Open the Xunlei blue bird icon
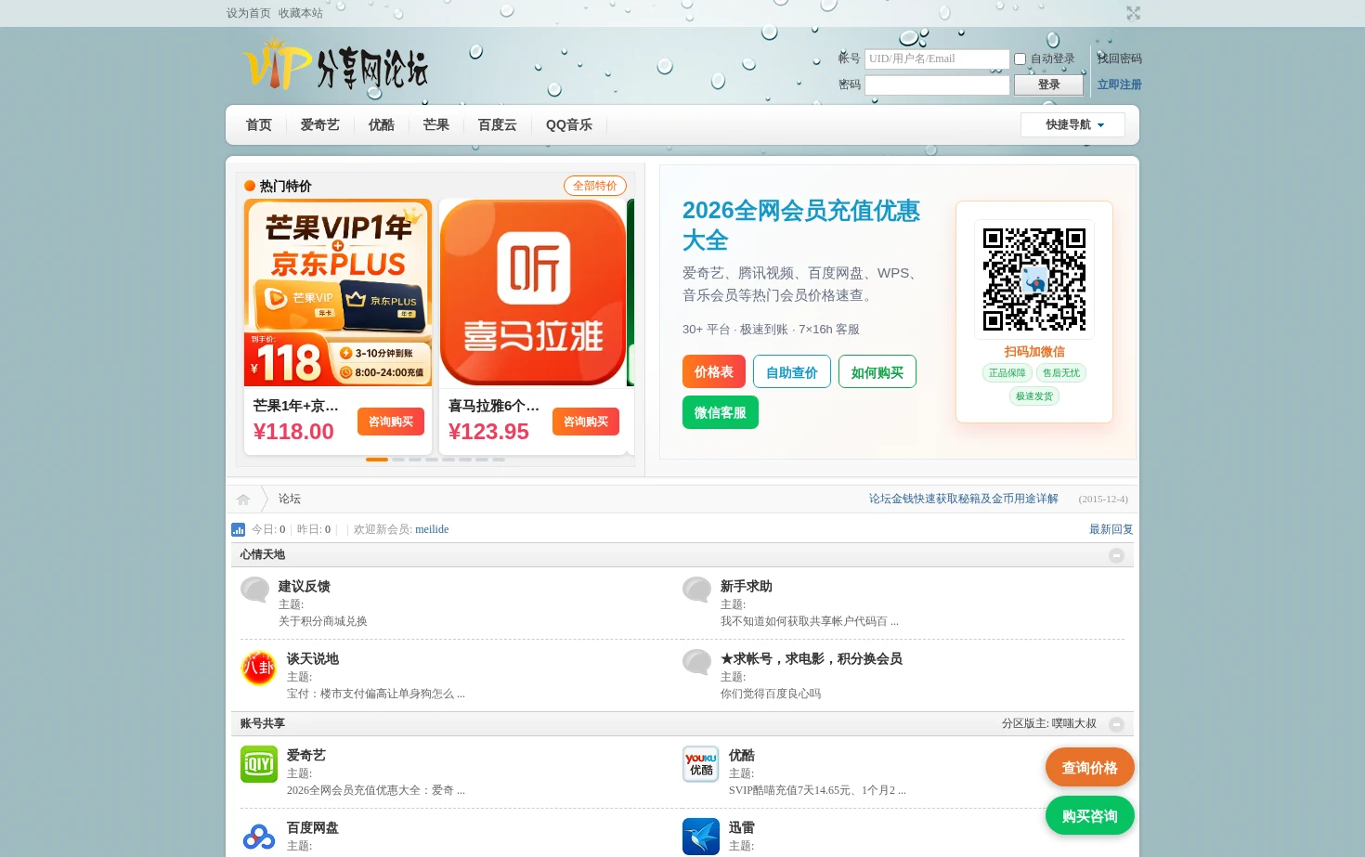1365x857 pixels. click(x=701, y=837)
